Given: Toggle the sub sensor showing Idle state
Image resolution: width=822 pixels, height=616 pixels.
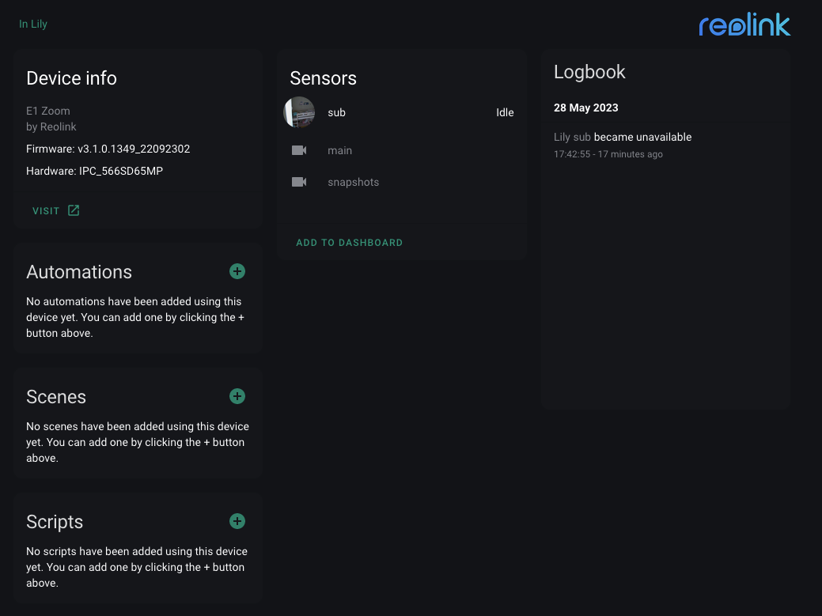Looking at the screenshot, I should 505,112.
